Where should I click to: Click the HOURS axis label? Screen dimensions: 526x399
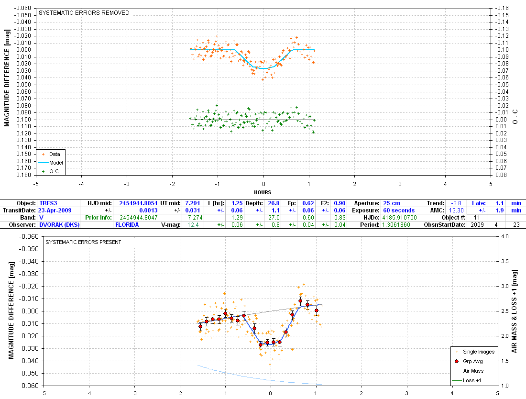tap(263, 192)
